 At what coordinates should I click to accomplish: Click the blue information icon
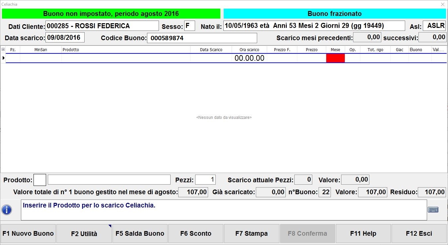(x=7, y=210)
